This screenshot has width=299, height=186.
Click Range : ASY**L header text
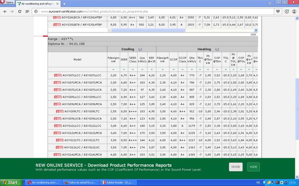(61, 39)
